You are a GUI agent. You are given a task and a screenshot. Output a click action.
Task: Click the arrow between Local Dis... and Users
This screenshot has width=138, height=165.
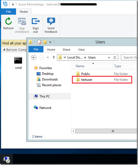pos(85,57)
